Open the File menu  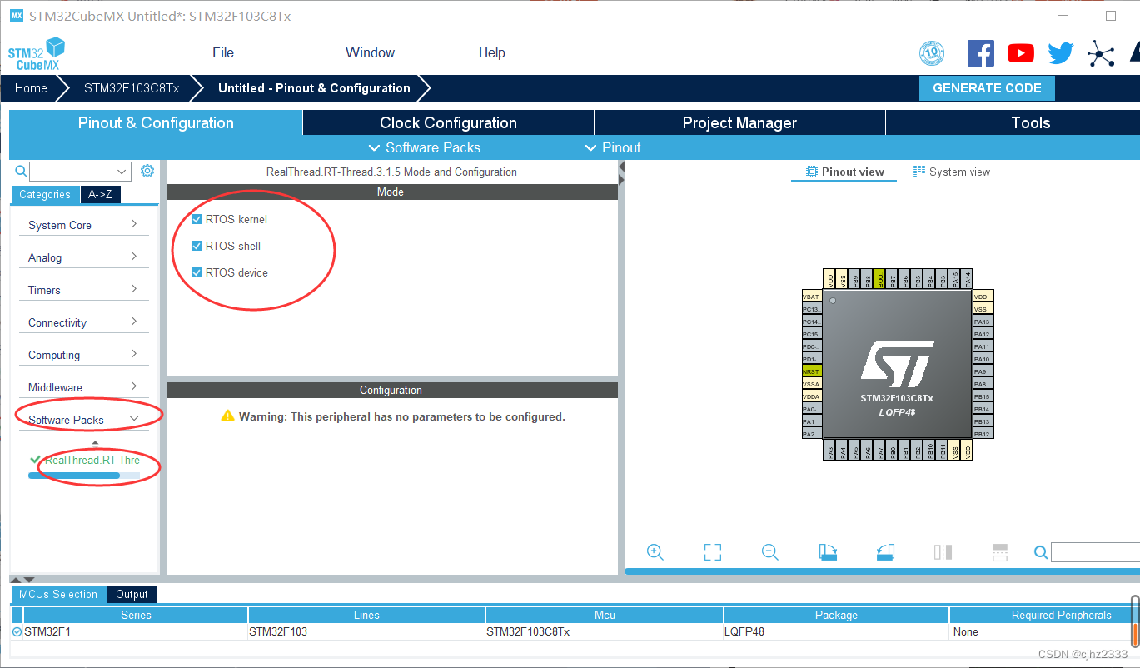(x=223, y=52)
